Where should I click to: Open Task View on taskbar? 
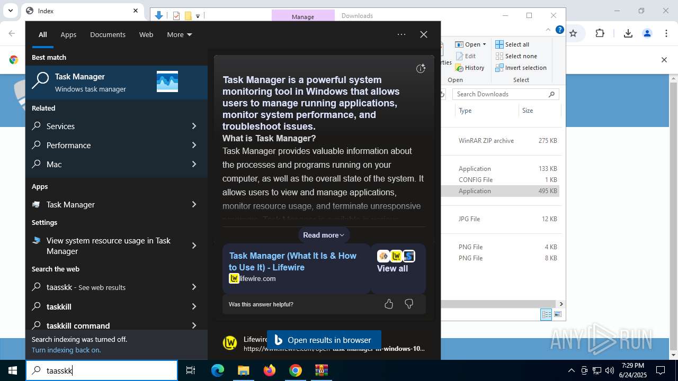coord(191,370)
